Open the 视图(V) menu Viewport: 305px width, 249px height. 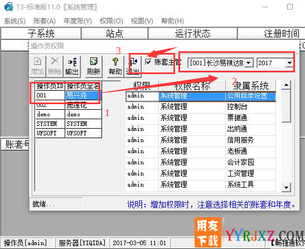pyautogui.click(x=142, y=21)
